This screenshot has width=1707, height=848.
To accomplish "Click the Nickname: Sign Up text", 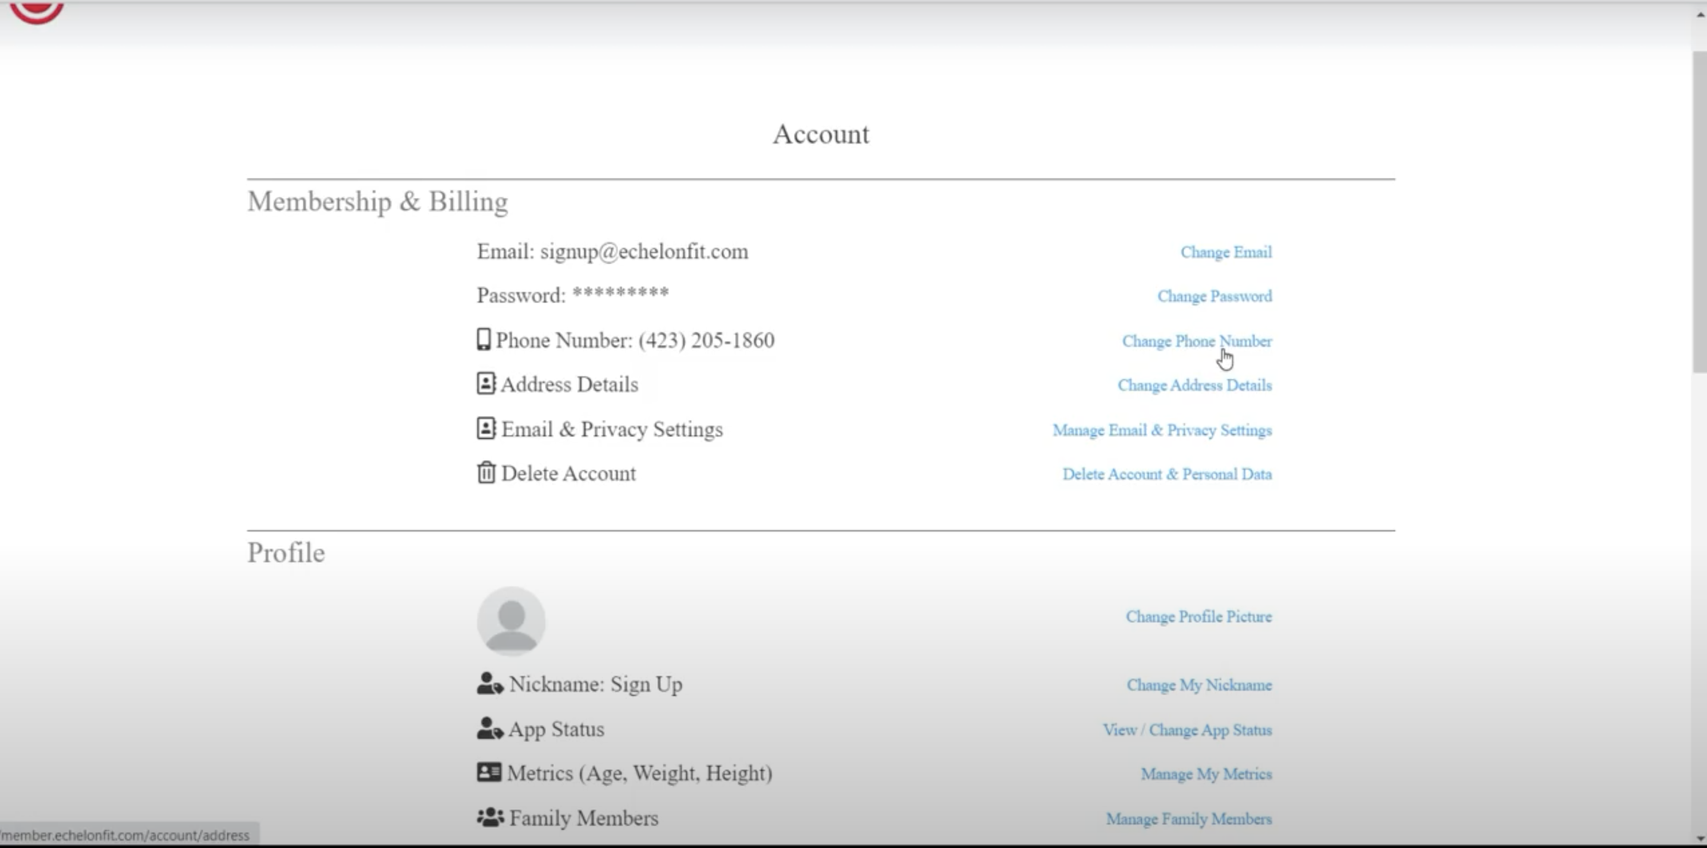I will coord(596,684).
